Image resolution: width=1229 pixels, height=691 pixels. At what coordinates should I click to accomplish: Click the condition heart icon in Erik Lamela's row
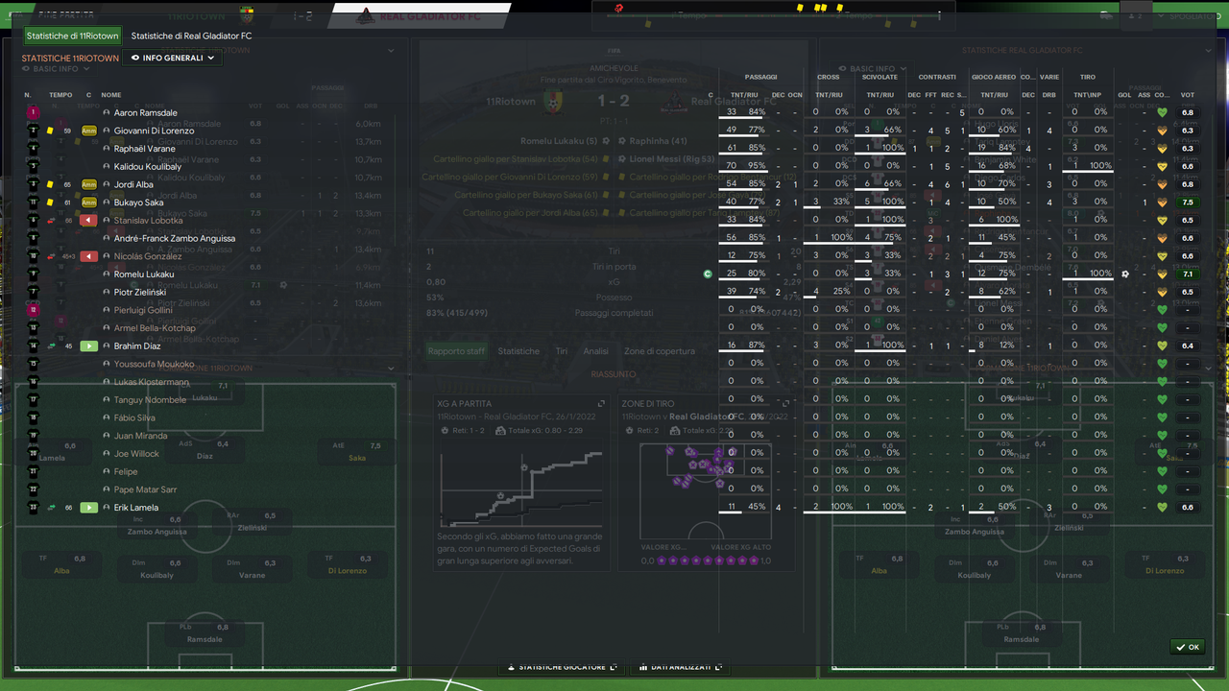(x=1163, y=507)
